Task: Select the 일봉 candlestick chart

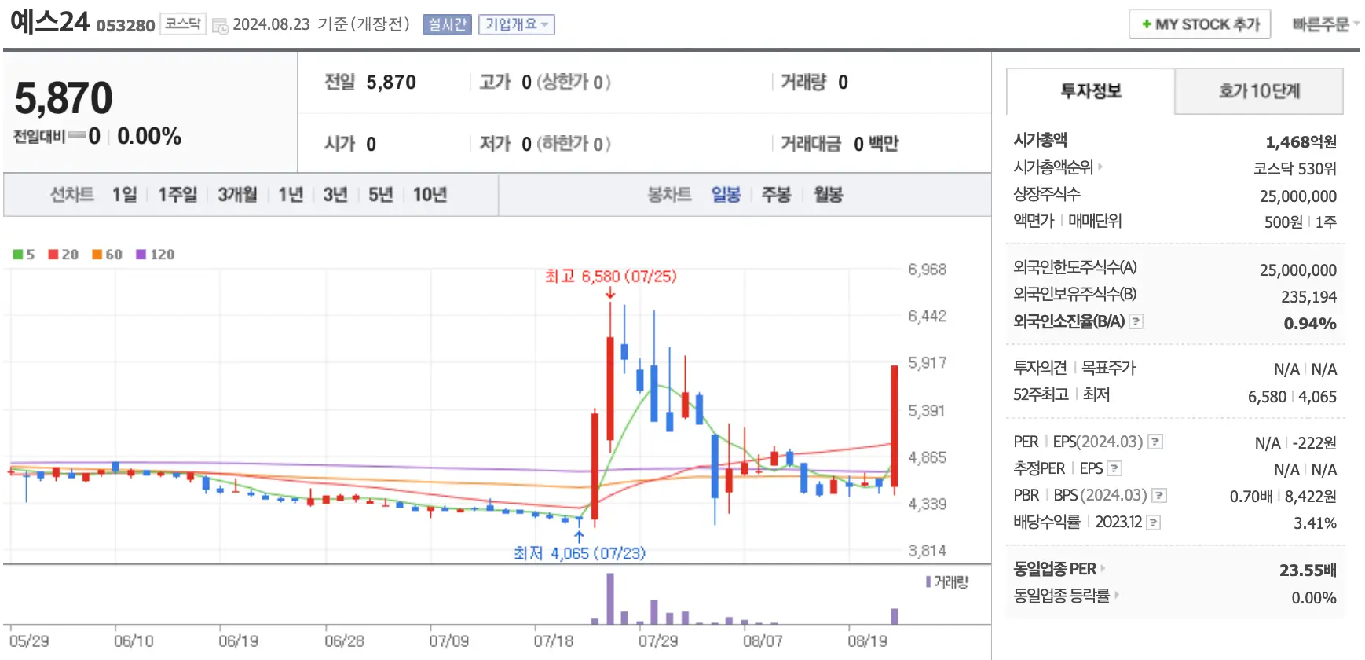Action: tap(726, 194)
